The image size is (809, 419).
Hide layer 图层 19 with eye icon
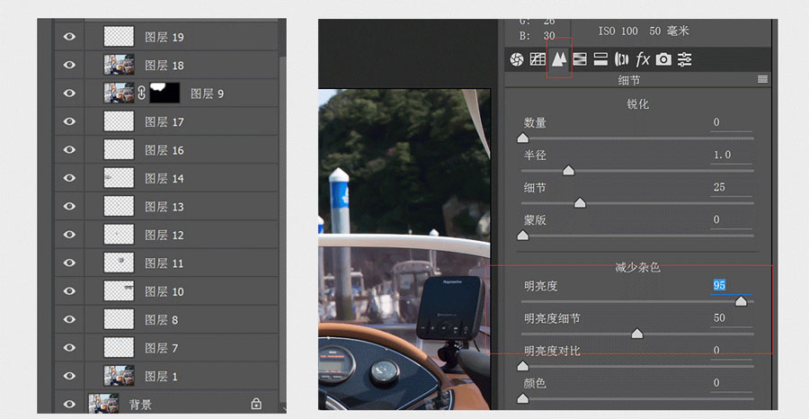pyautogui.click(x=69, y=37)
